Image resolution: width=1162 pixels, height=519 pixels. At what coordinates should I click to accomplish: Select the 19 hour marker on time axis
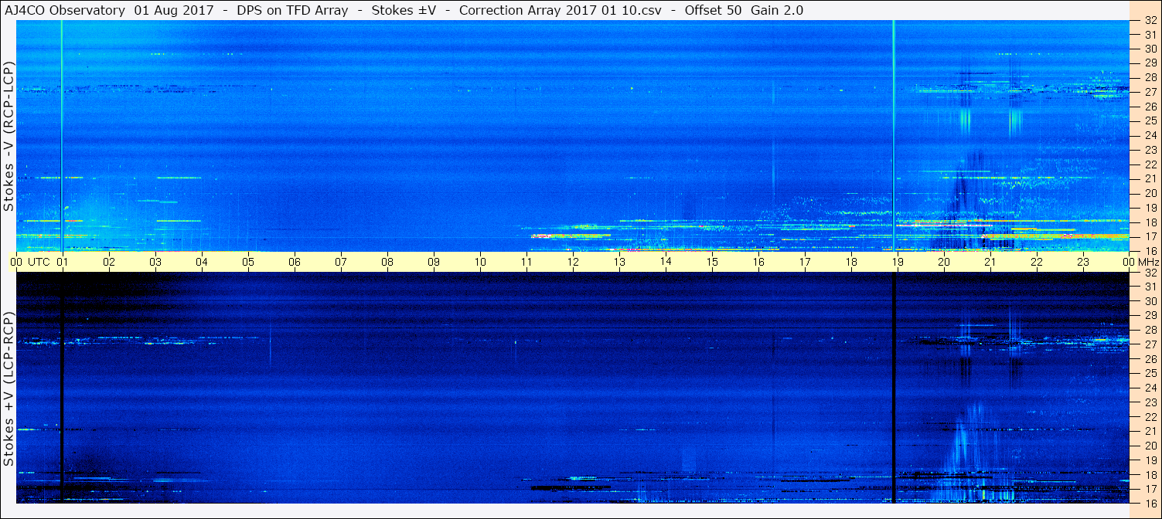[x=898, y=262]
